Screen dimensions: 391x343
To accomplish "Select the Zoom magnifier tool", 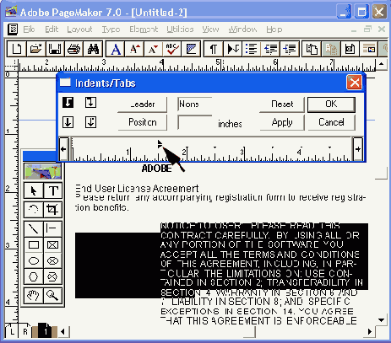I will (x=52, y=295).
